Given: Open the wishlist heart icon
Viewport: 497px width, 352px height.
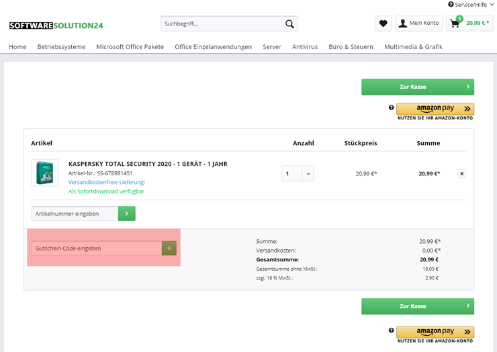Looking at the screenshot, I should tap(383, 24).
